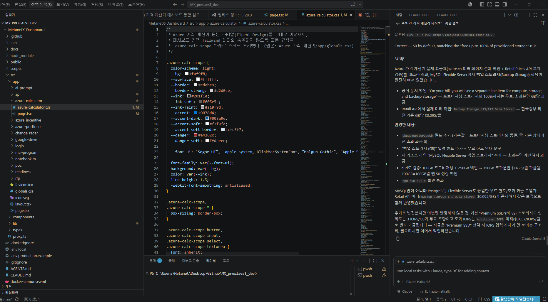Open the 보기(V) menu
This screenshot has height=302, width=548.
click(62, 4)
